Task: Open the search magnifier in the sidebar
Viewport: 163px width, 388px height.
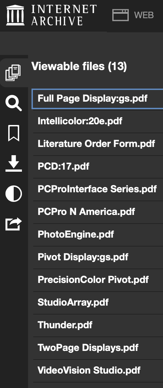Action: 14,103
